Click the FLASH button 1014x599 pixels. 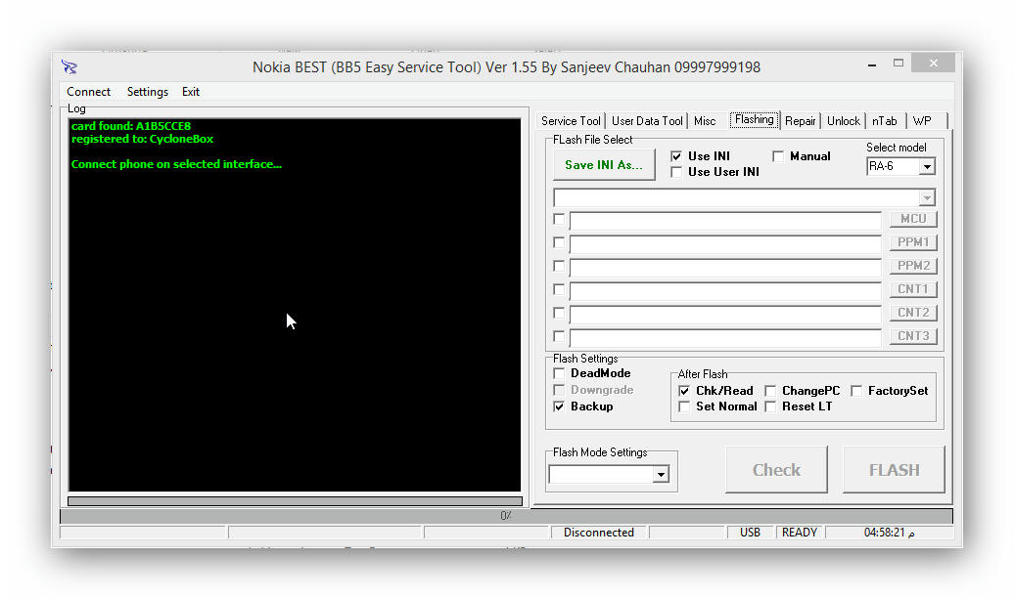894,470
